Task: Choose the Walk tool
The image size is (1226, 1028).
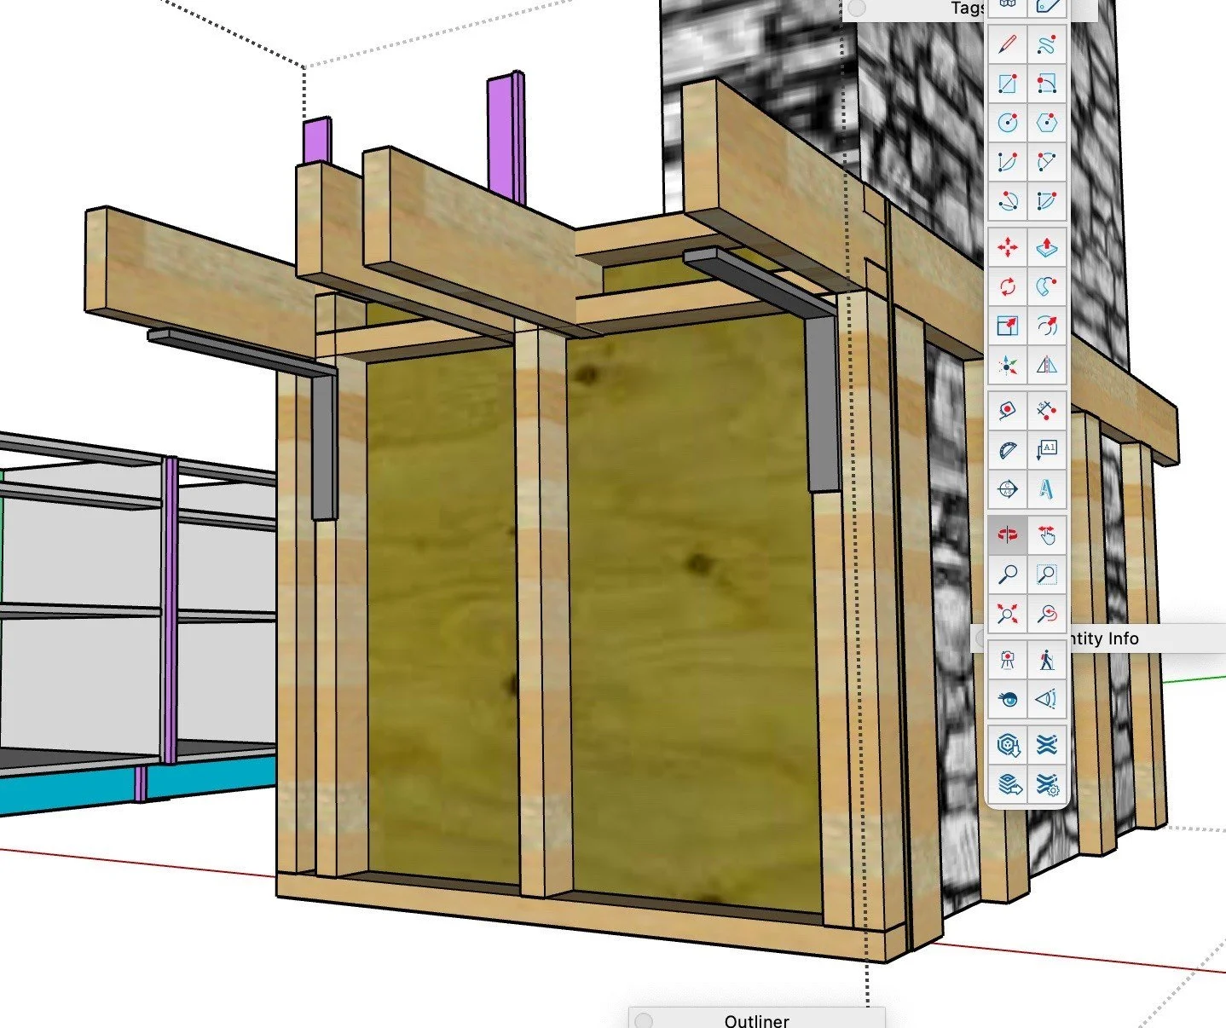Action: [1047, 660]
